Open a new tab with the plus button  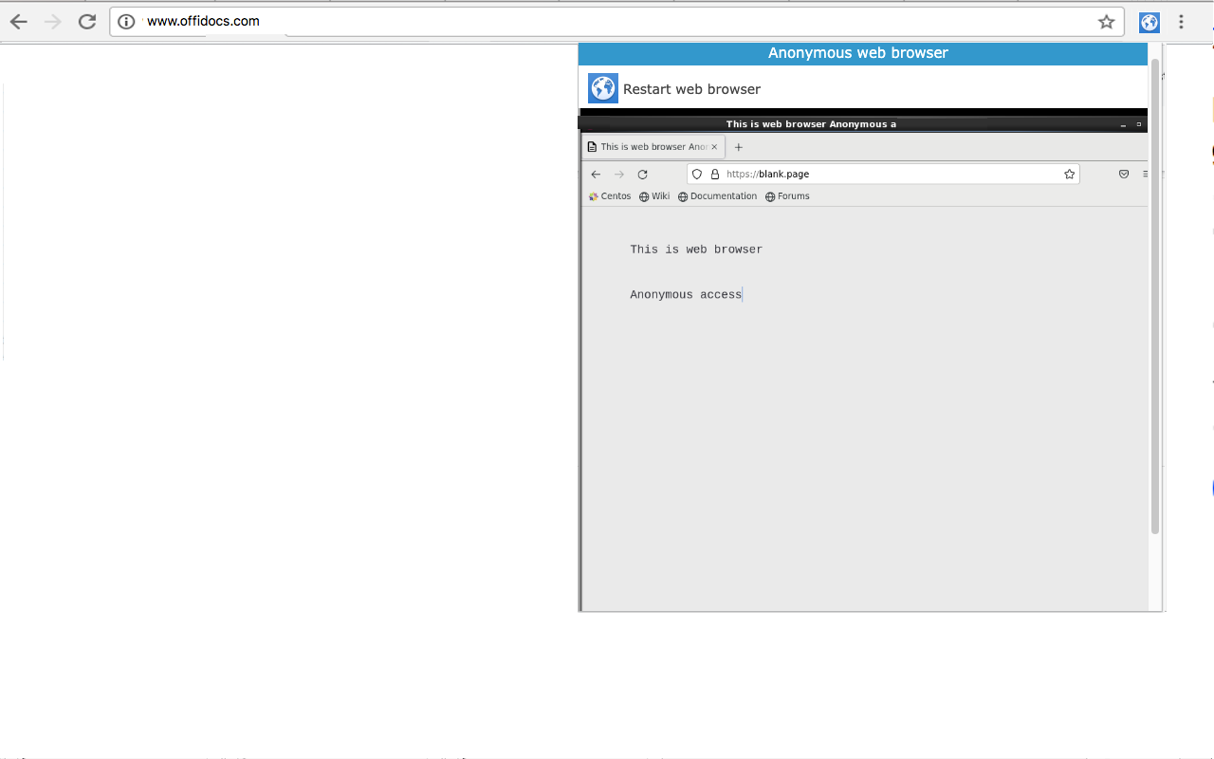point(739,147)
